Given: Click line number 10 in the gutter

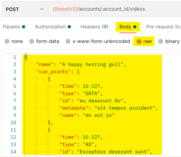Looking at the screenshot, I should point(13,123).
